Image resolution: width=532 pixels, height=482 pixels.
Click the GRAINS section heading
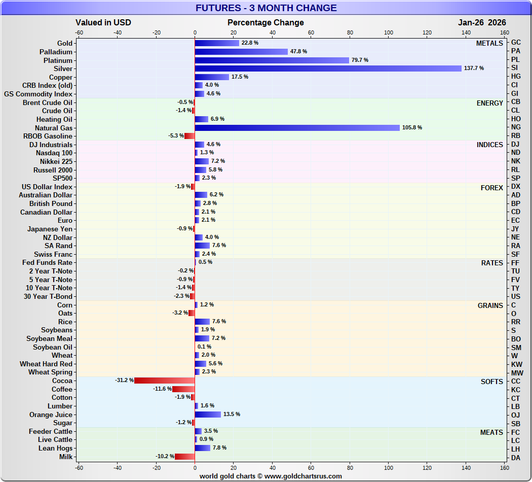click(490, 305)
